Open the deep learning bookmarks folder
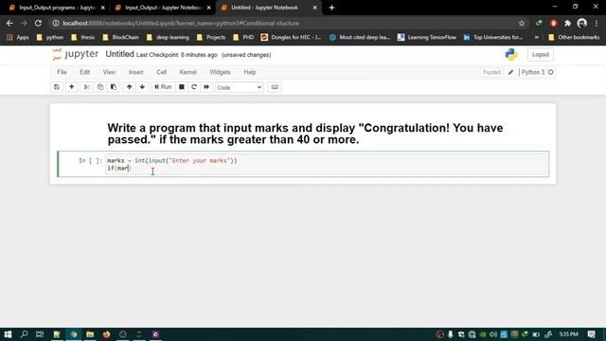The width and height of the screenshot is (606, 341). coord(169,38)
